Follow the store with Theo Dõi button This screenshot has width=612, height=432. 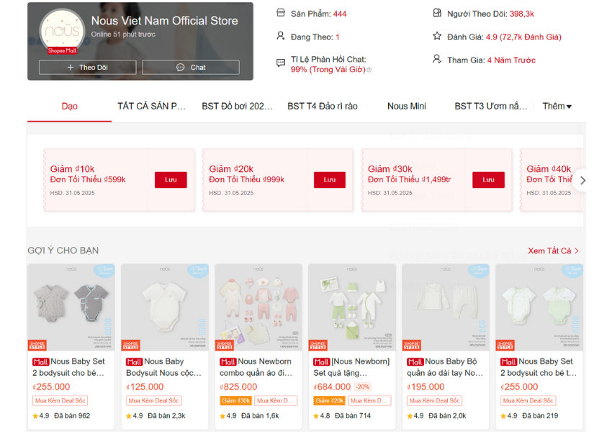tap(87, 67)
